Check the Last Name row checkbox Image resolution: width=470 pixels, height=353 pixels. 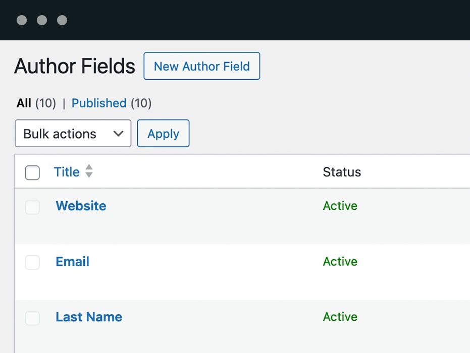[x=32, y=317]
